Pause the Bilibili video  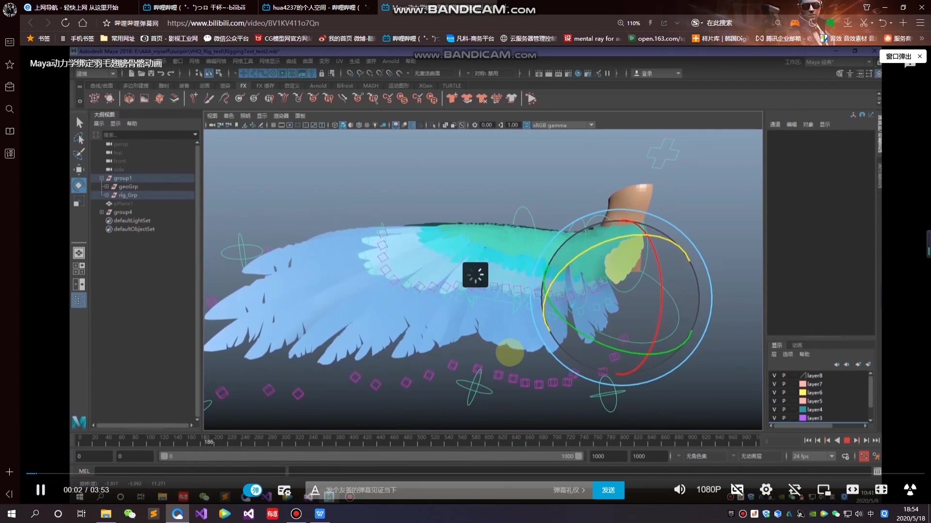[41, 490]
